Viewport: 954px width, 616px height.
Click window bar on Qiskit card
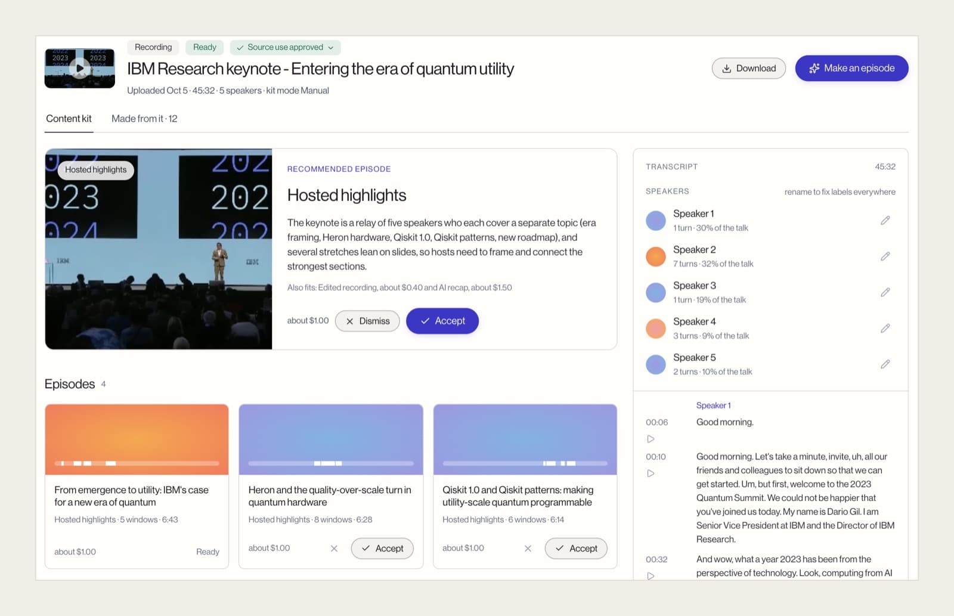tap(525, 463)
